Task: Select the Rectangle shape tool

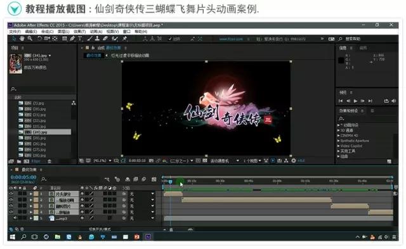Action: coord(65,39)
